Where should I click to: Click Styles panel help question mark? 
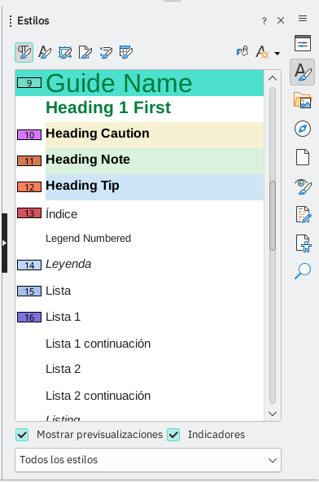pyautogui.click(x=264, y=21)
